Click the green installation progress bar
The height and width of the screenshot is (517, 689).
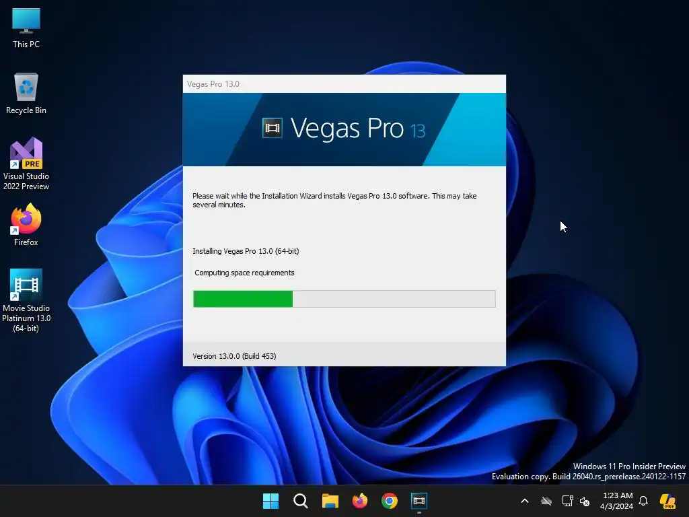coord(344,299)
